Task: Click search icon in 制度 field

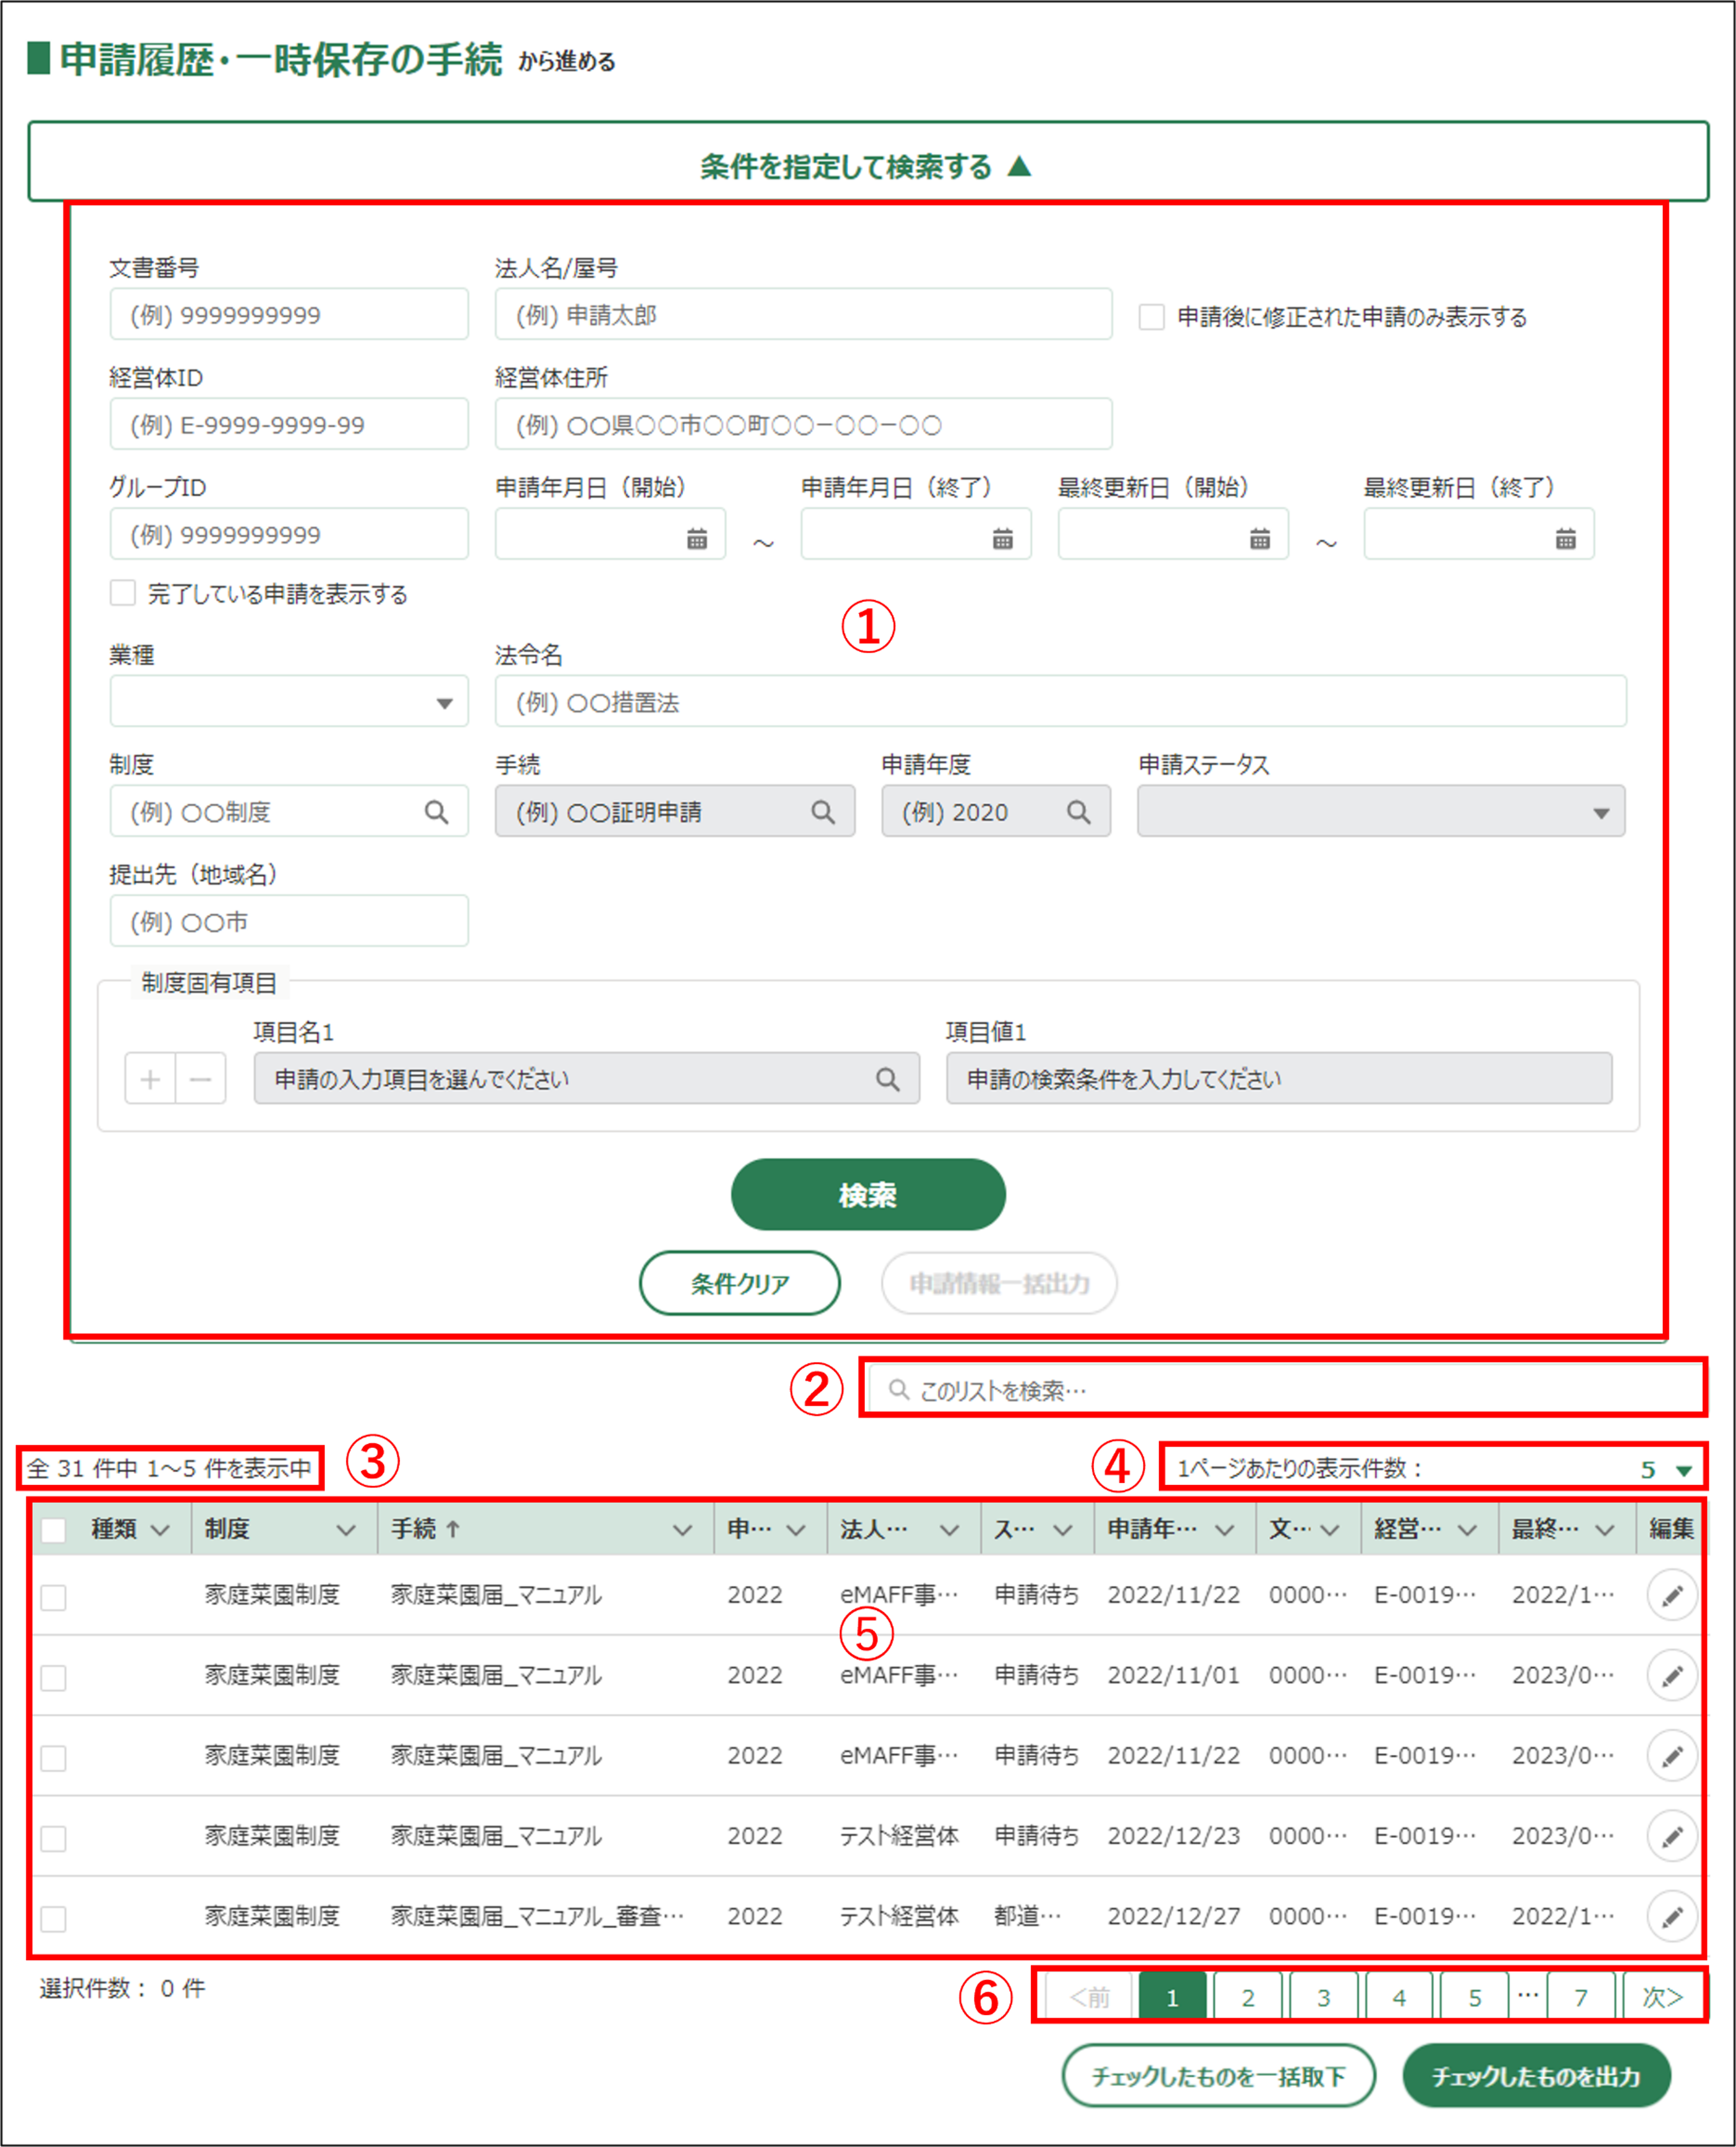Action: coord(436,812)
